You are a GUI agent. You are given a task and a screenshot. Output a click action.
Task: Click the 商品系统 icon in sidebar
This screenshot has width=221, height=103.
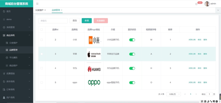(x=4, y=35)
